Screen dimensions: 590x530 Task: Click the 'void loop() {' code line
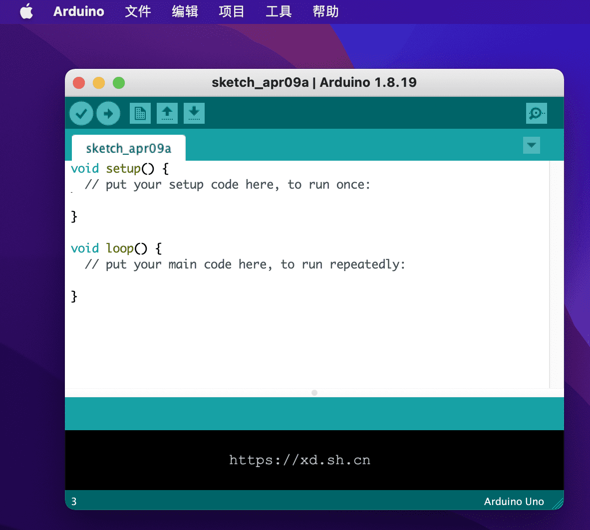[117, 248]
